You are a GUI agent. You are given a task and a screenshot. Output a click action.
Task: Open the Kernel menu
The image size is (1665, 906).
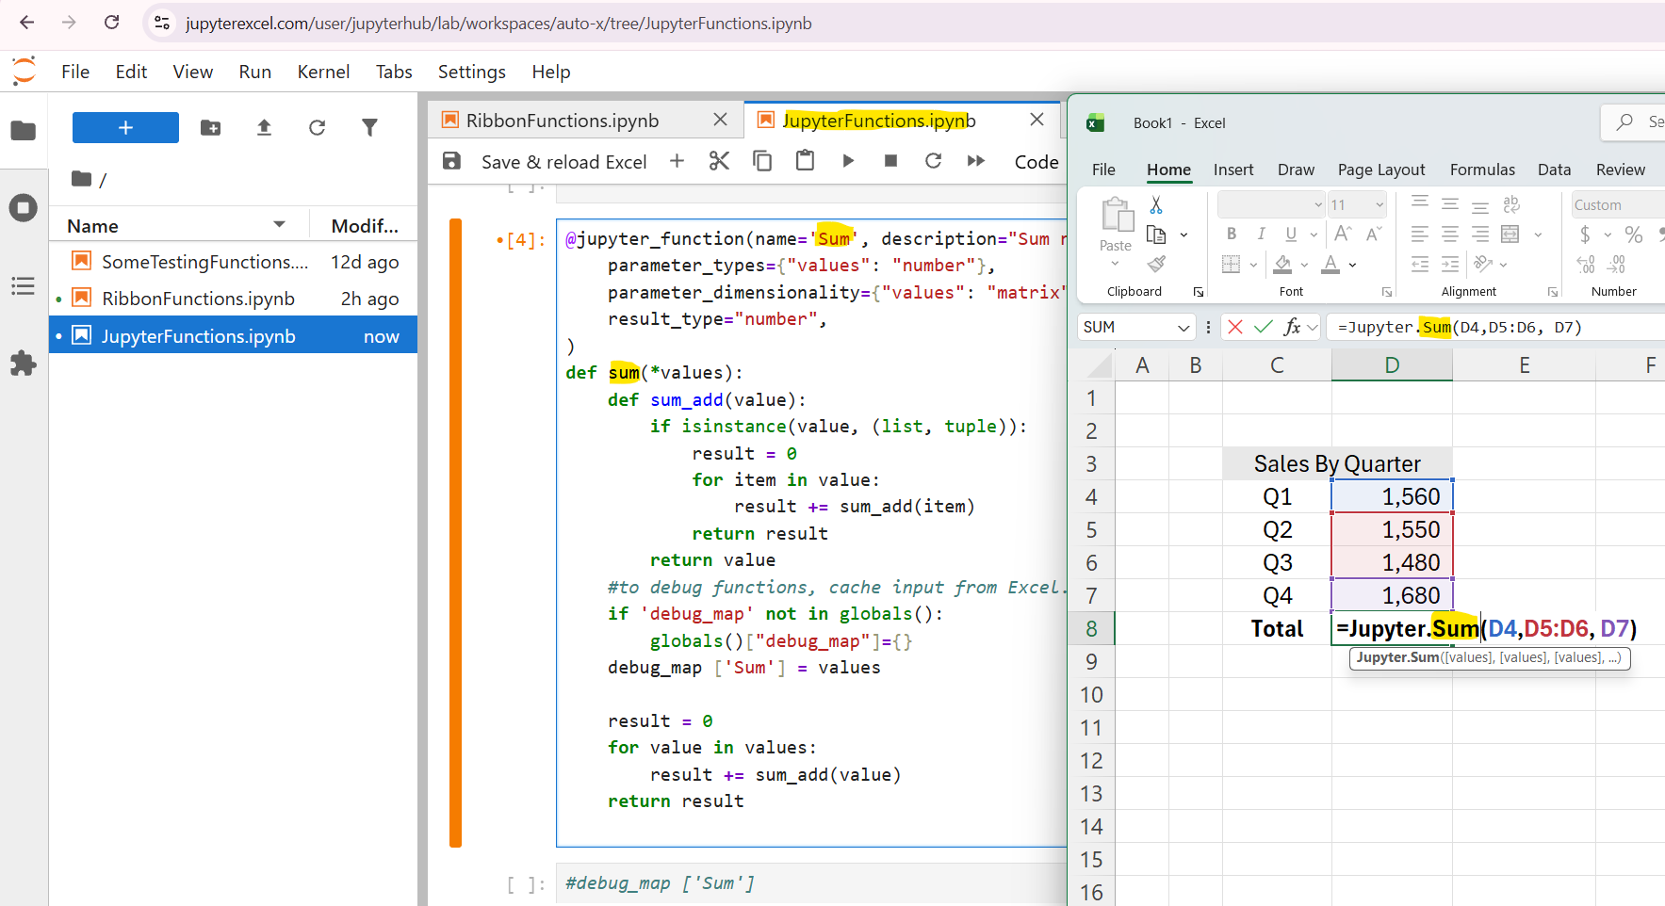(x=323, y=72)
